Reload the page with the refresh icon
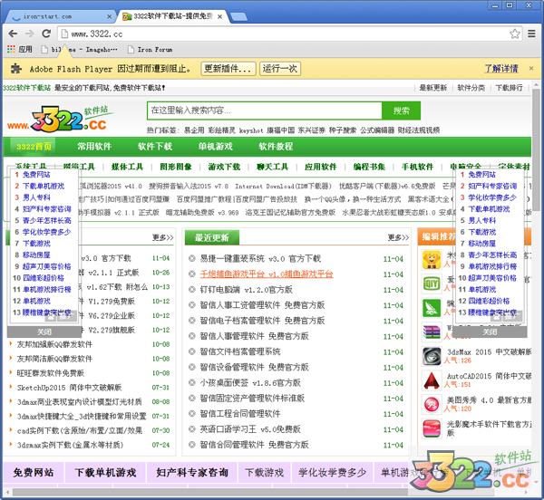The height and width of the screenshot is (500, 544). (x=46, y=34)
